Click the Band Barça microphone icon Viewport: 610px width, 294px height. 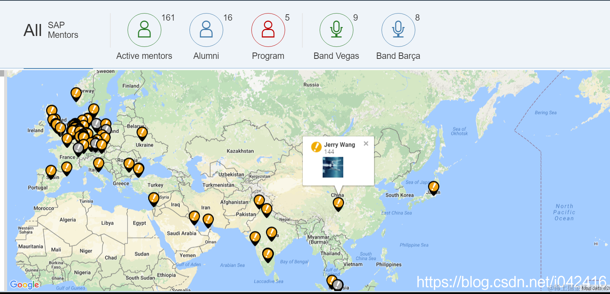[398, 30]
